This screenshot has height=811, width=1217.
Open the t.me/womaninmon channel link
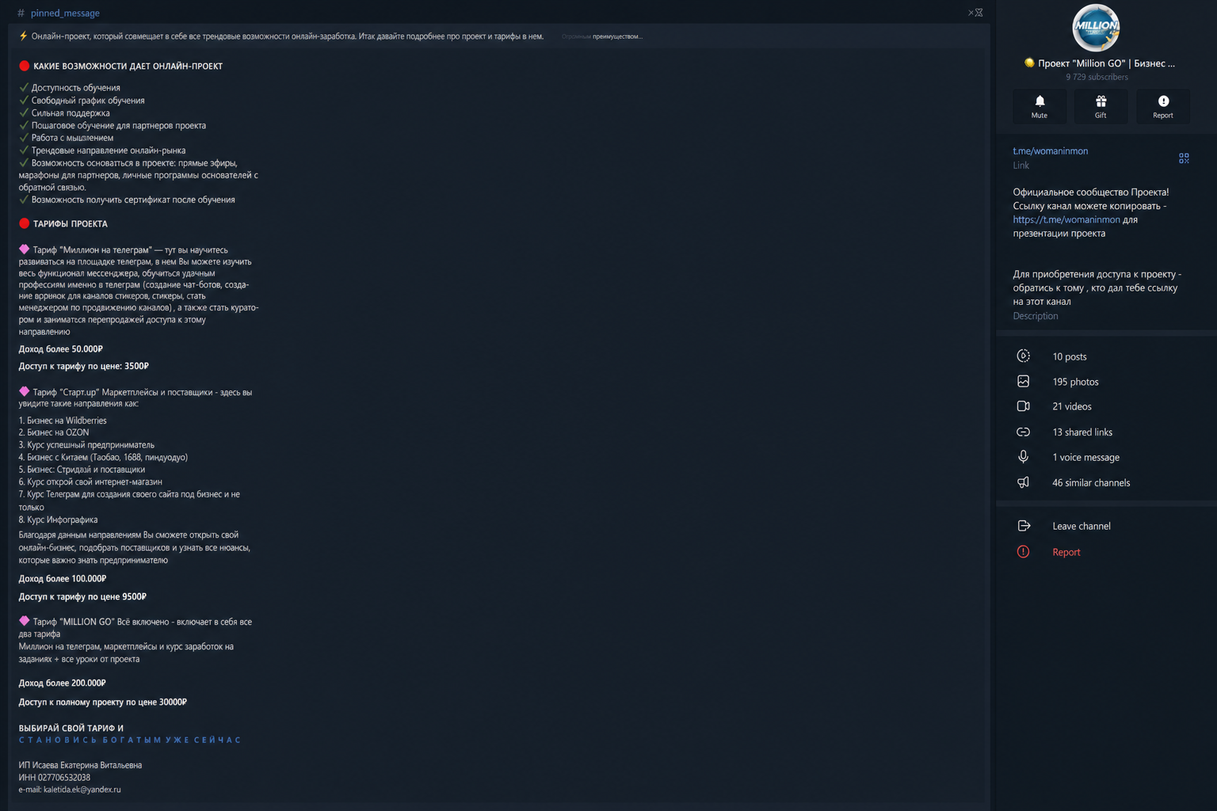1050,151
